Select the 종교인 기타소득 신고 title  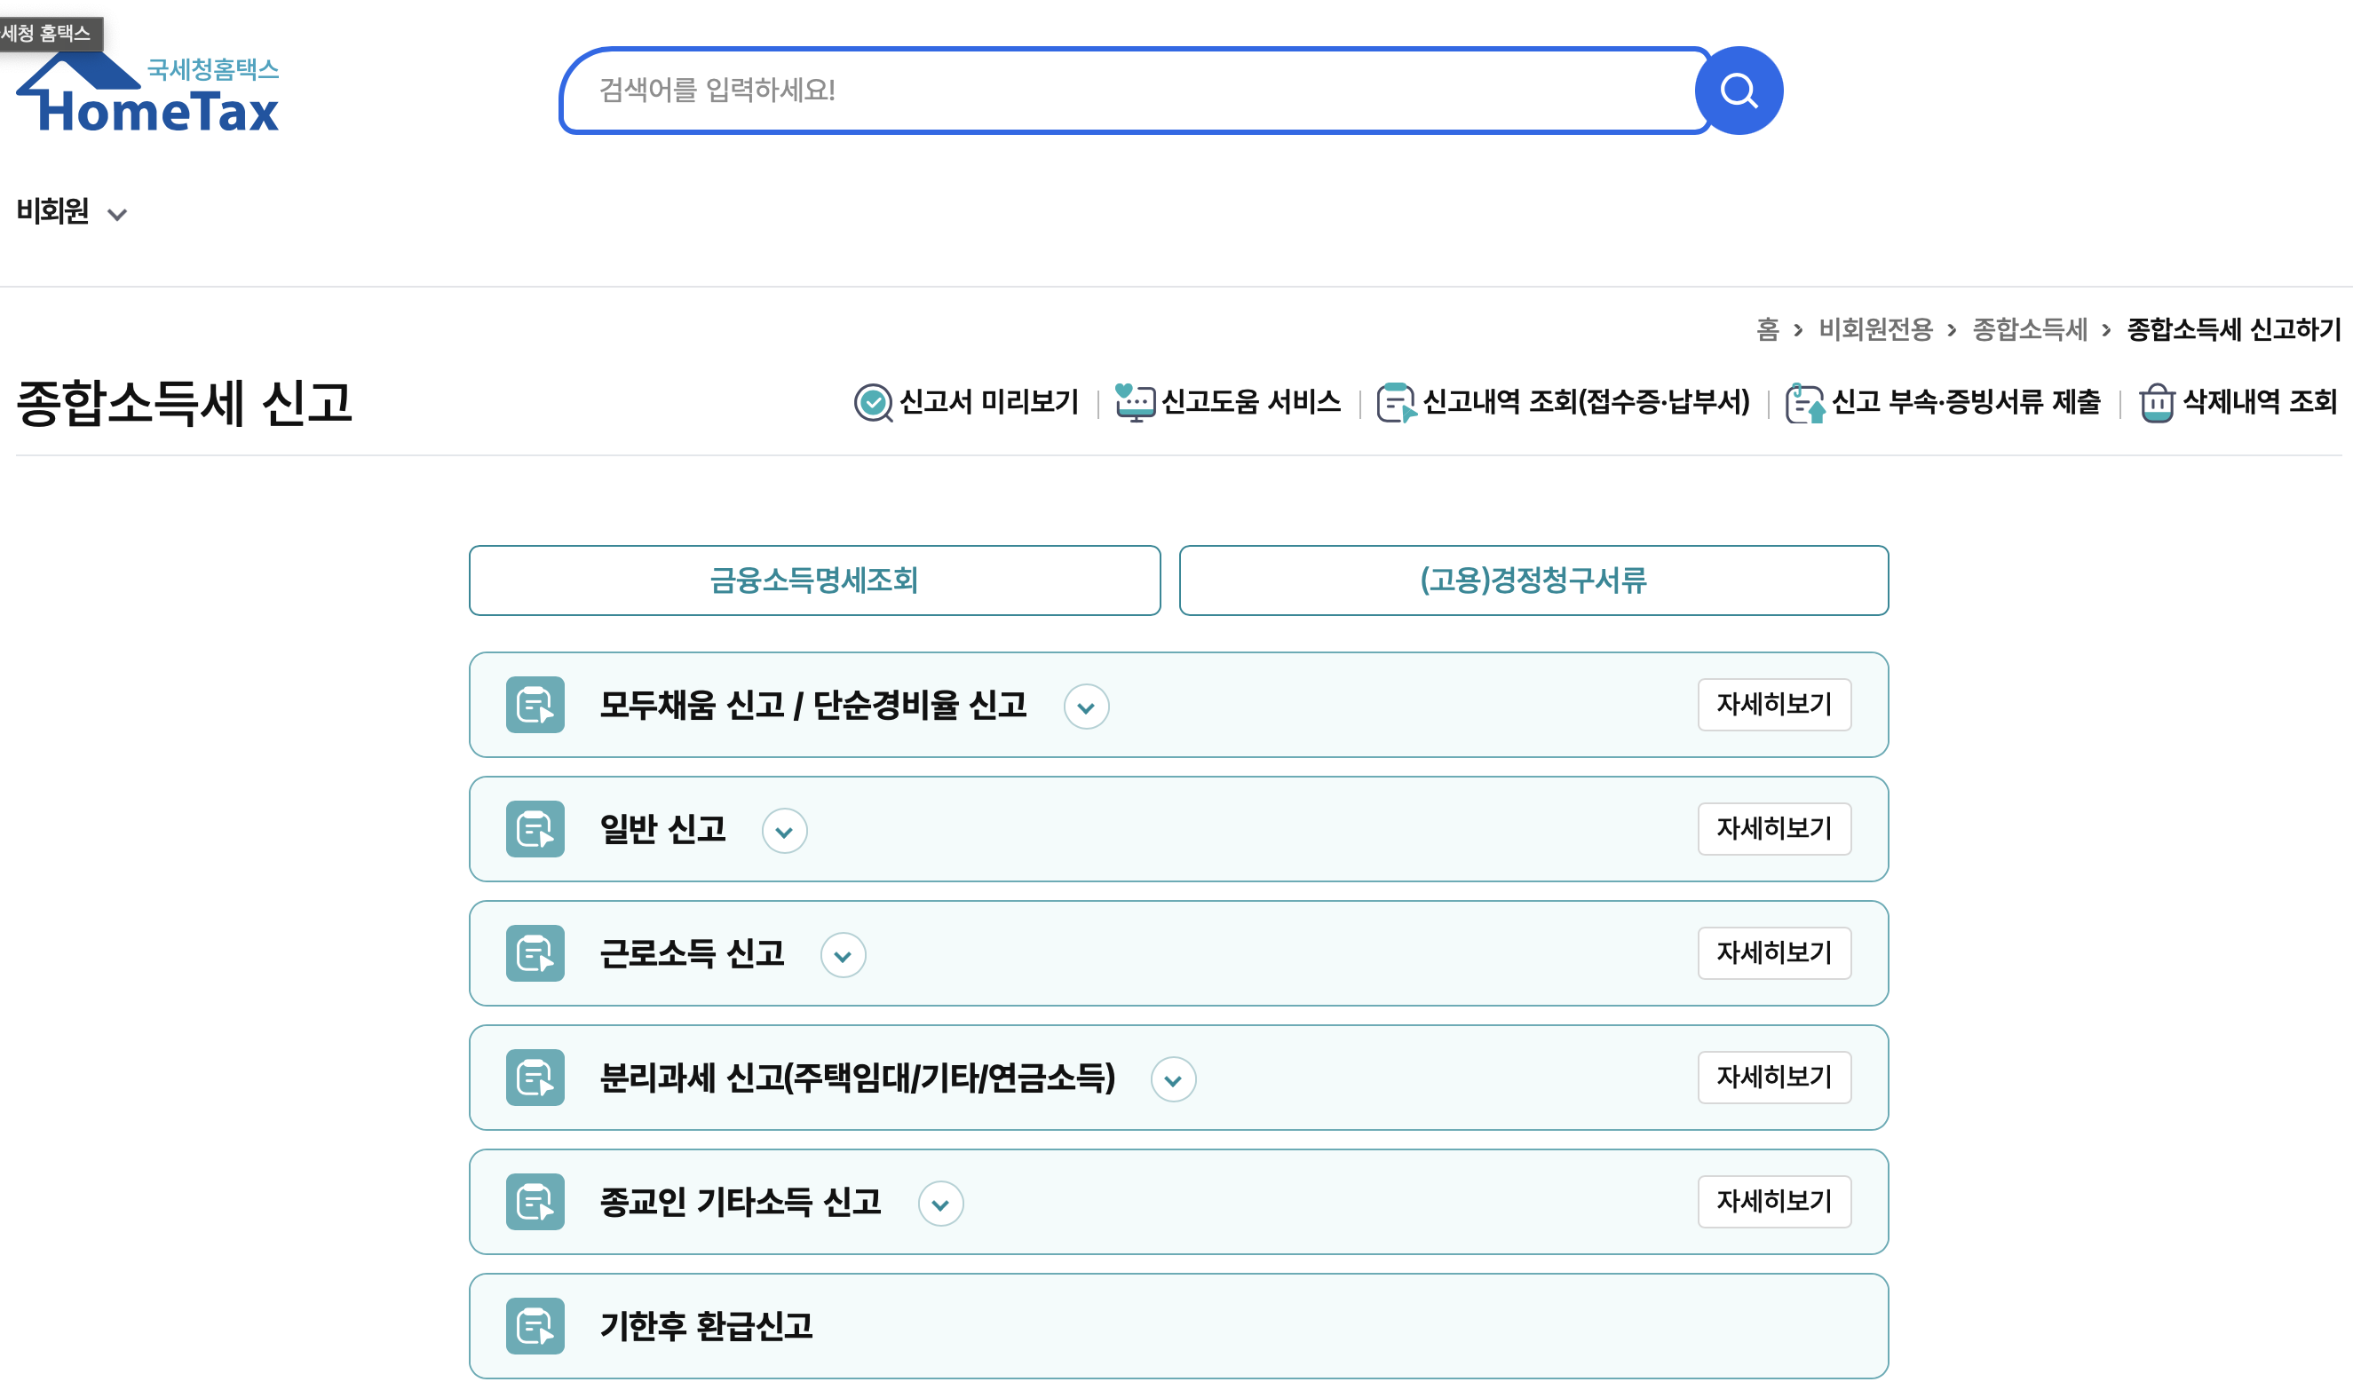click(740, 1202)
